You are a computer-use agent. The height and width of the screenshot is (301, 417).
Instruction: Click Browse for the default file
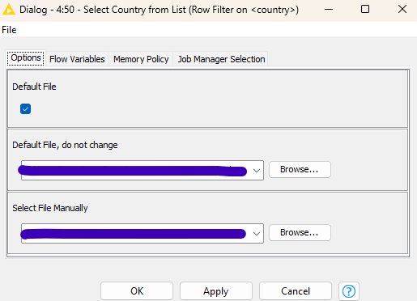[300, 169]
